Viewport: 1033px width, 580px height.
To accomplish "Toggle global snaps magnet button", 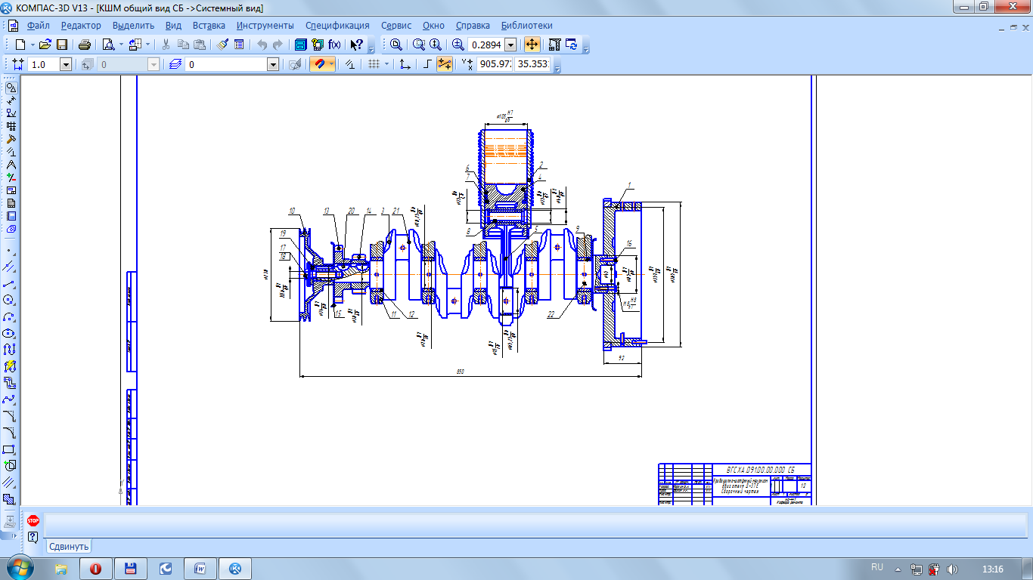I will pyautogui.click(x=318, y=64).
